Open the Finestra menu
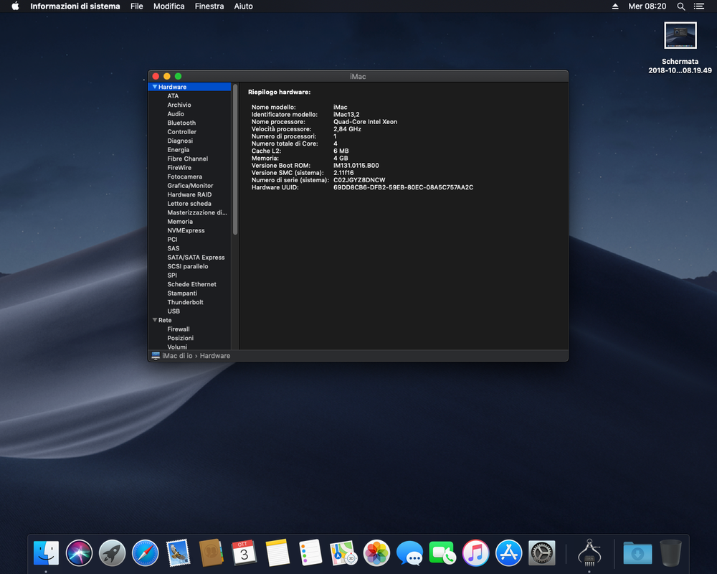Viewport: 717px width, 574px height. [209, 6]
